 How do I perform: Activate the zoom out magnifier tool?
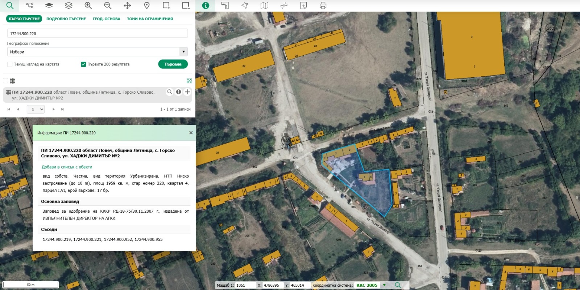click(x=108, y=5)
